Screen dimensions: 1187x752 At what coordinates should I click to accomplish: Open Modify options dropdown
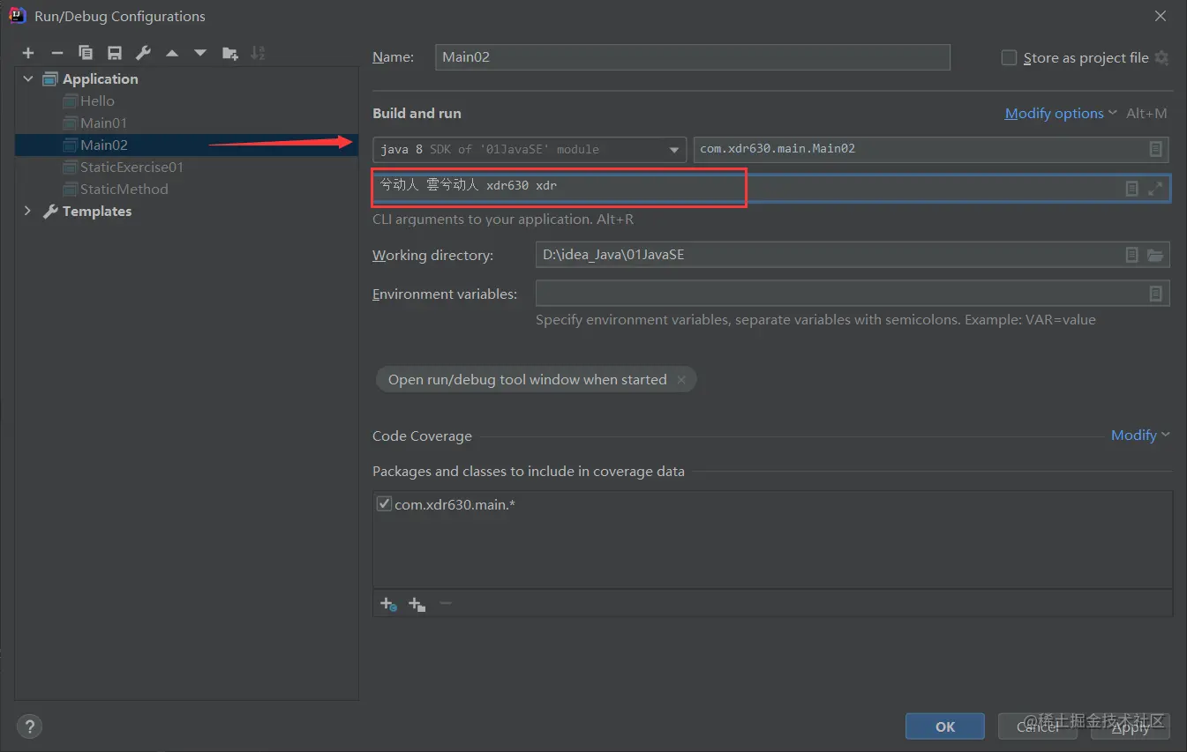coord(1062,113)
